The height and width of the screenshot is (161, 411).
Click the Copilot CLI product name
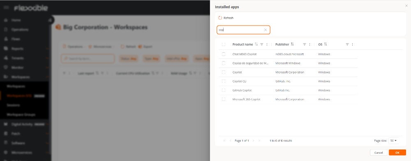click(239, 81)
